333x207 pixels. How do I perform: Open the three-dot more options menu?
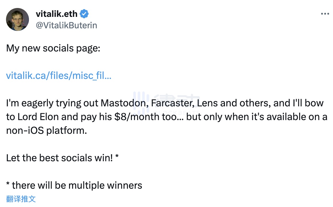325,14
